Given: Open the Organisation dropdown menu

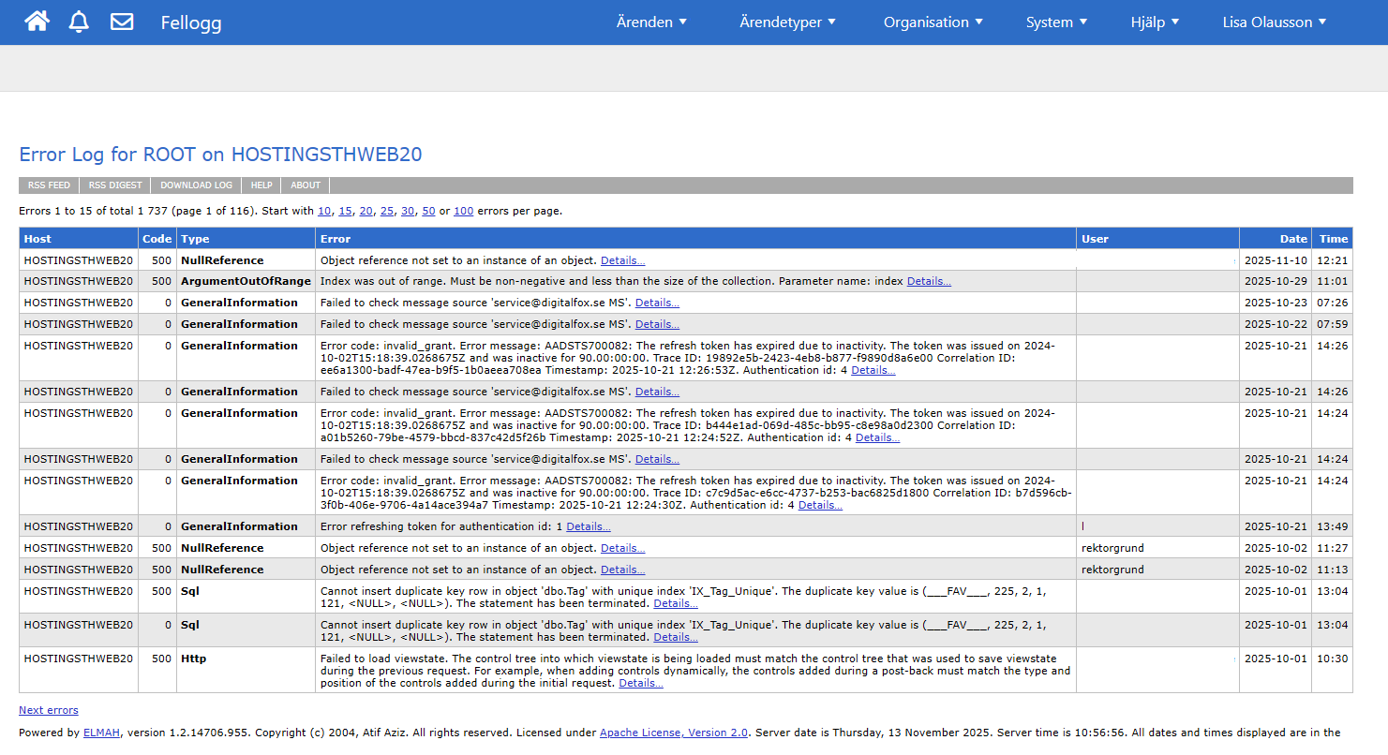Looking at the screenshot, I should [933, 22].
